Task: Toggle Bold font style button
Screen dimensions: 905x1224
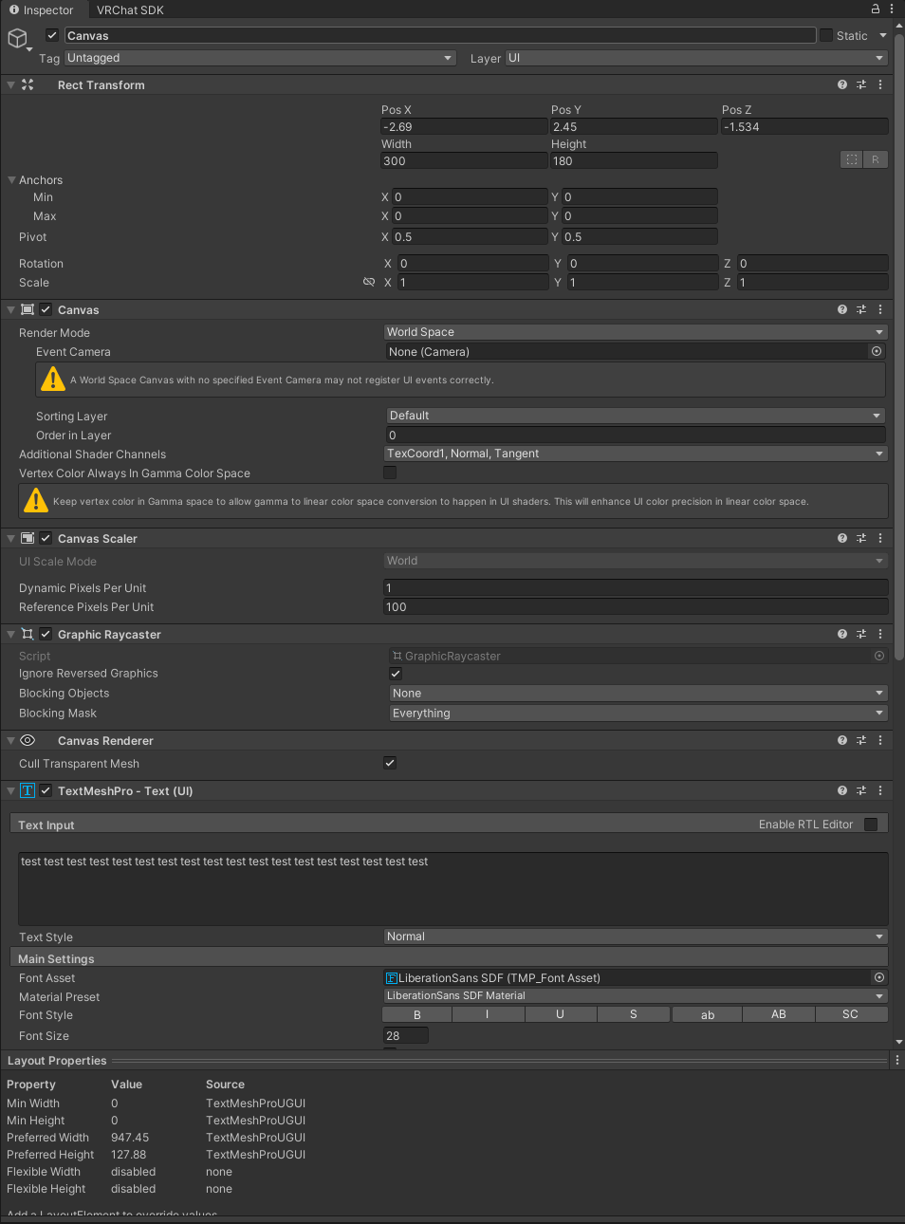Action: point(416,1014)
